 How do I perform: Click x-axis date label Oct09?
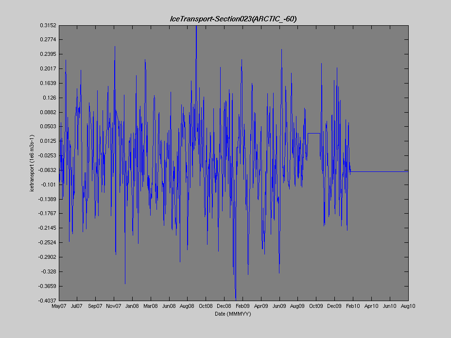pos(316,306)
